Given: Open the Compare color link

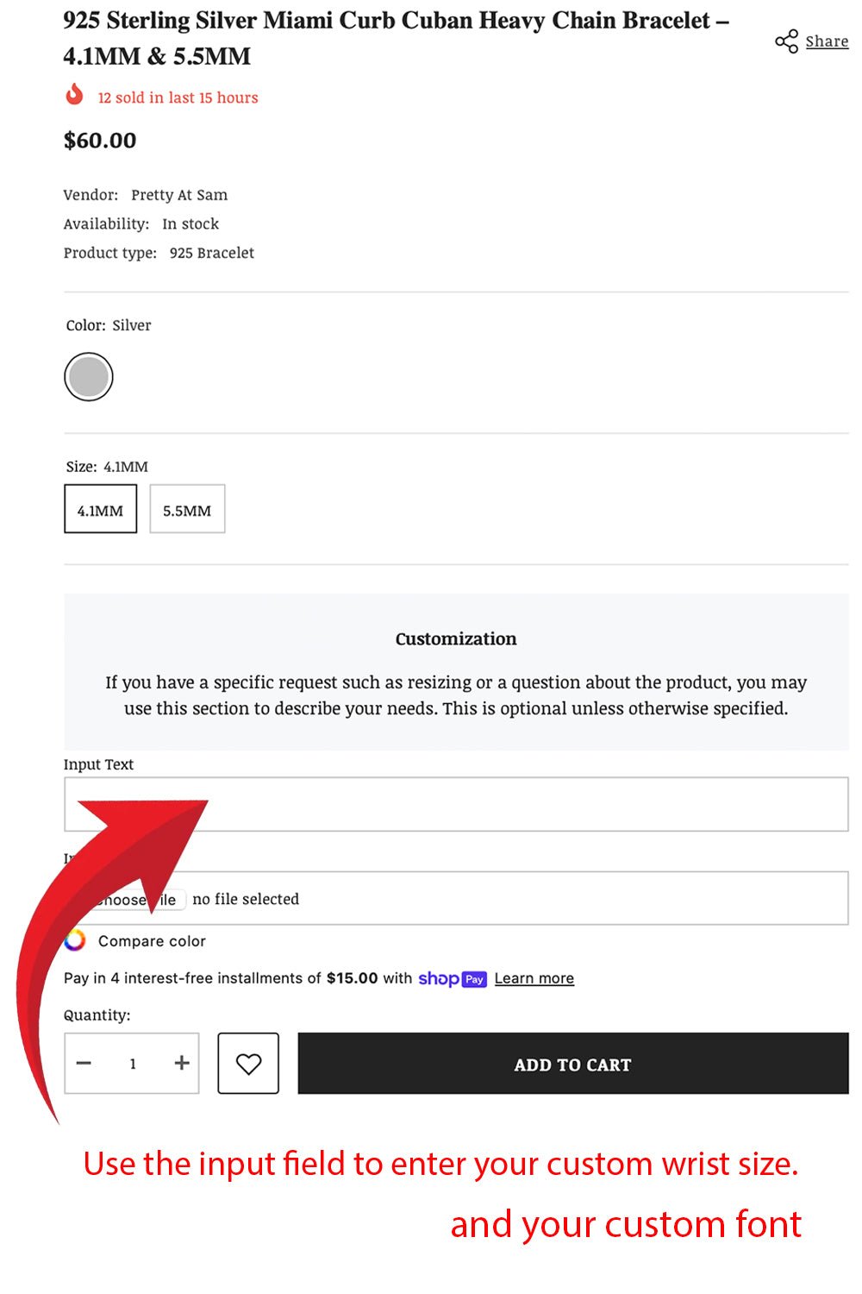Looking at the screenshot, I should click(152, 941).
